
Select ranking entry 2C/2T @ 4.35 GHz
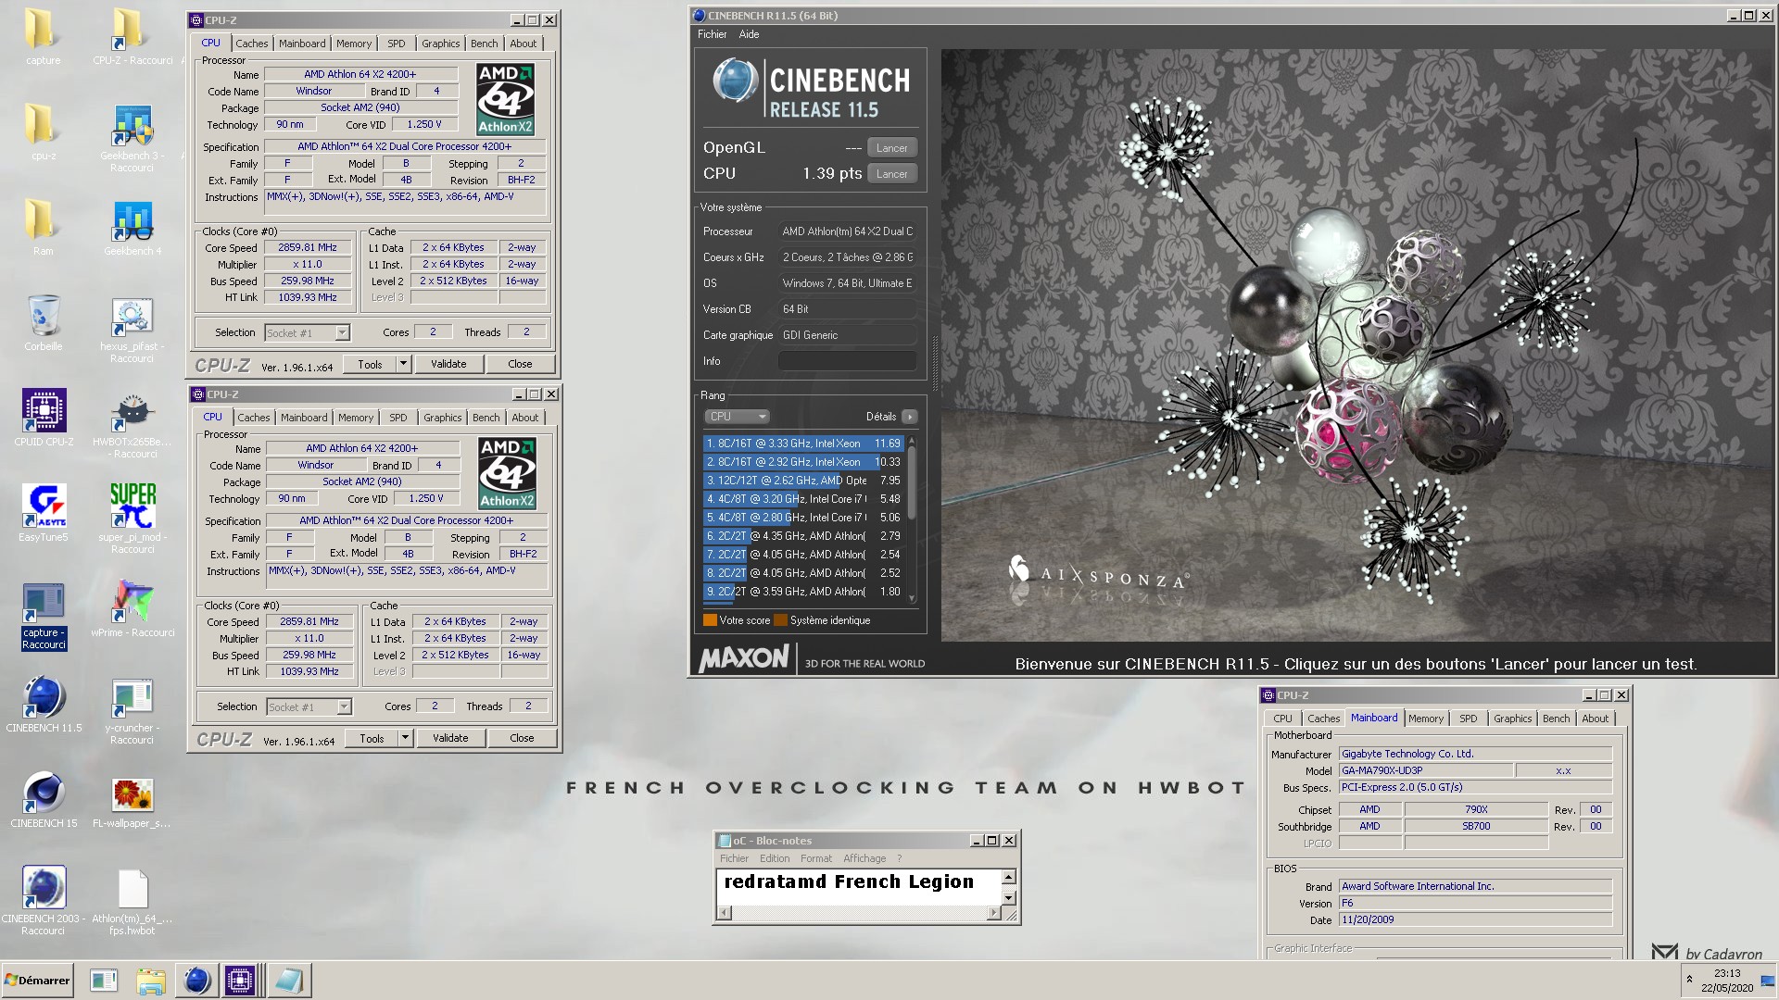pyautogui.click(x=802, y=536)
